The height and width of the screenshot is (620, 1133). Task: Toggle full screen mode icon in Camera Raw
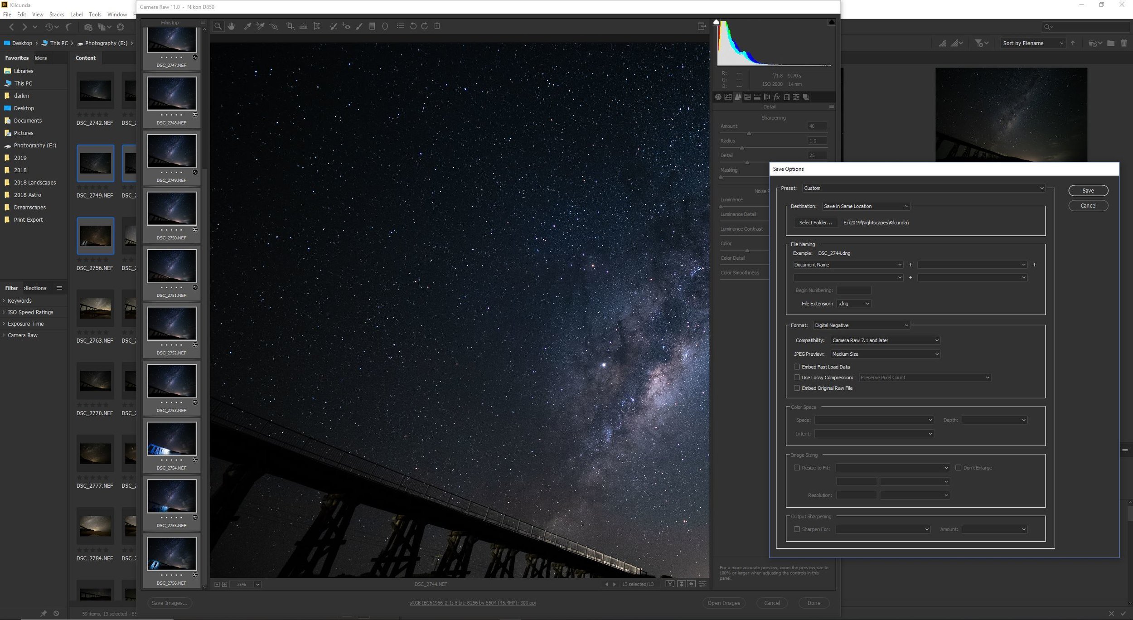point(702,26)
